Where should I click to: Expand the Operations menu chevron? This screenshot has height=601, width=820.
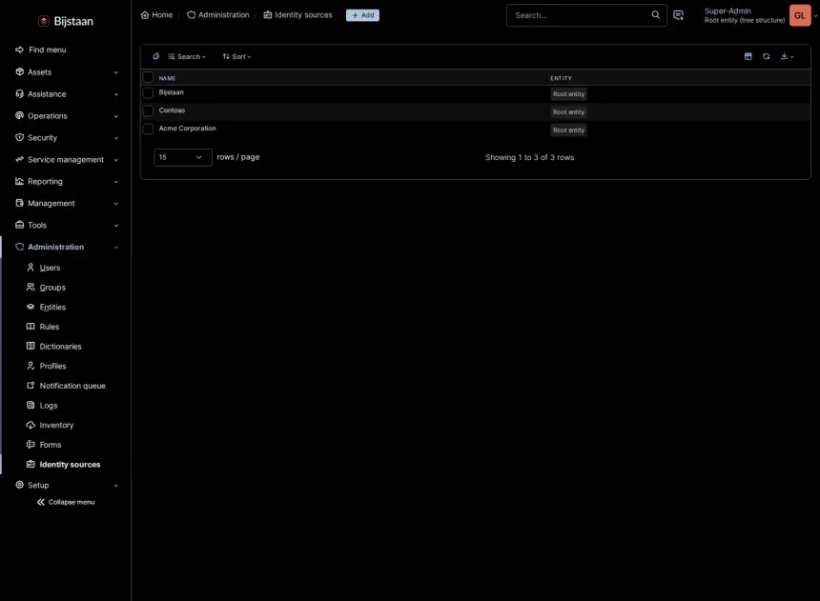116,116
